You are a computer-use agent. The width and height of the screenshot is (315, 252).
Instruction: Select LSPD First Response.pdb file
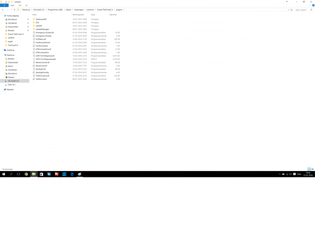pos(46,59)
